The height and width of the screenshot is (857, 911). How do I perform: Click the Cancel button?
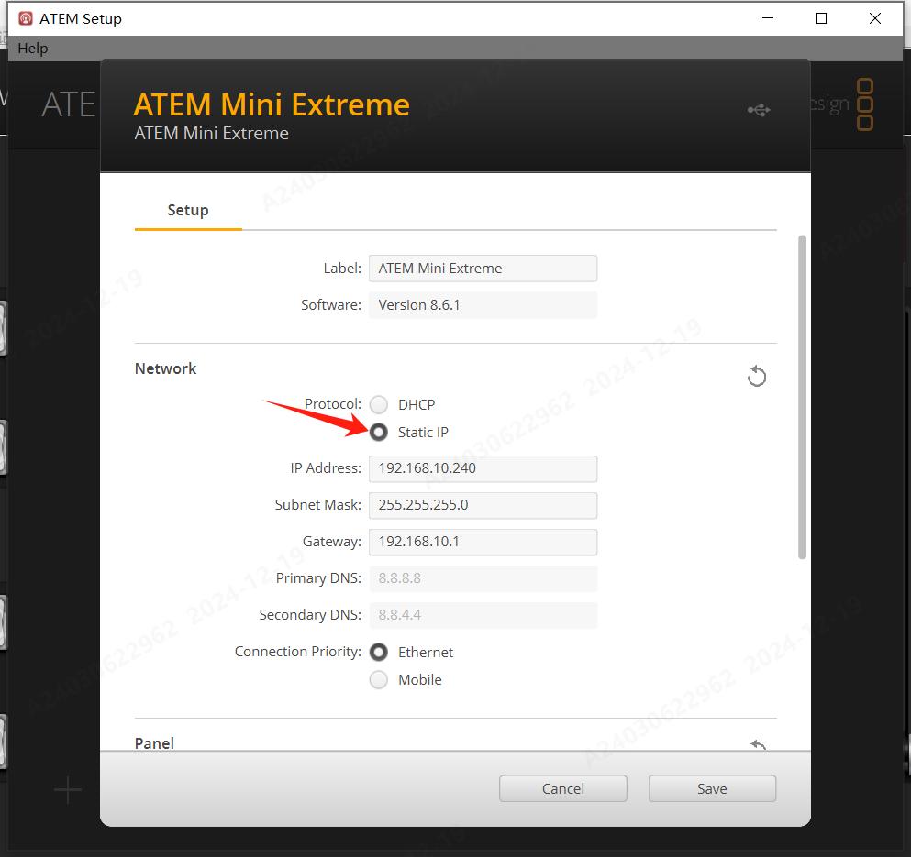pyautogui.click(x=563, y=788)
